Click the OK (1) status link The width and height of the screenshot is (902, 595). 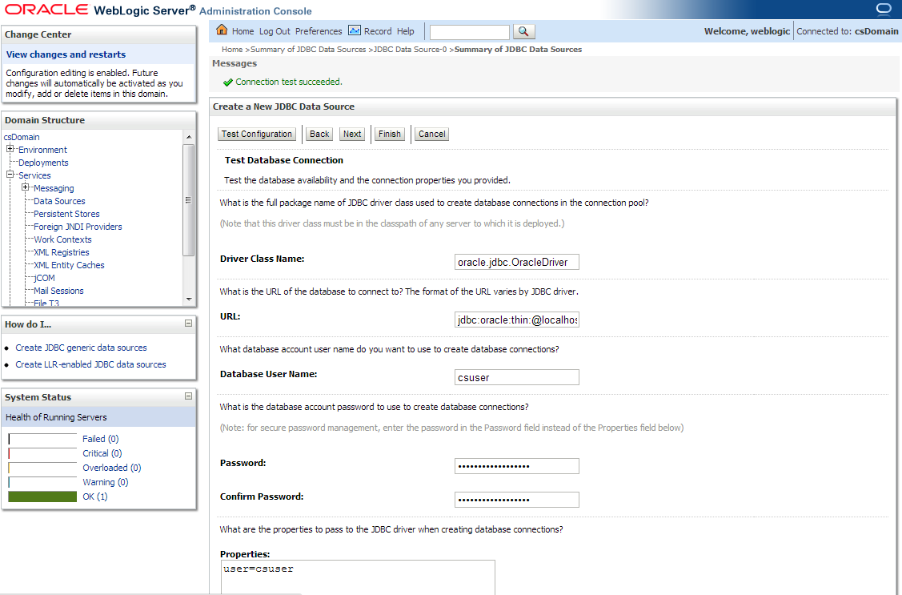point(95,497)
